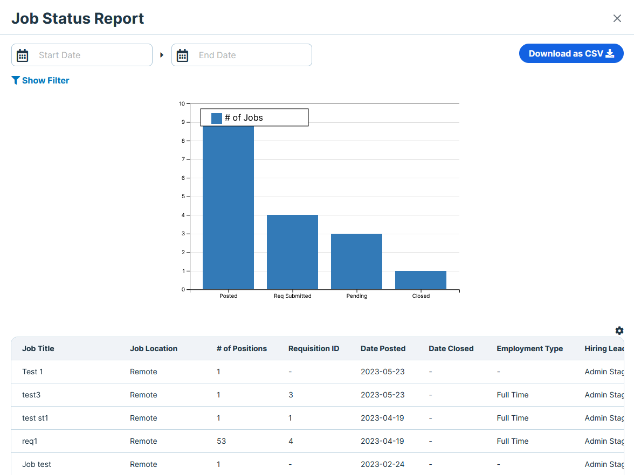Click the funnel filter icon
634x475 pixels.
[x=16, y=80]
